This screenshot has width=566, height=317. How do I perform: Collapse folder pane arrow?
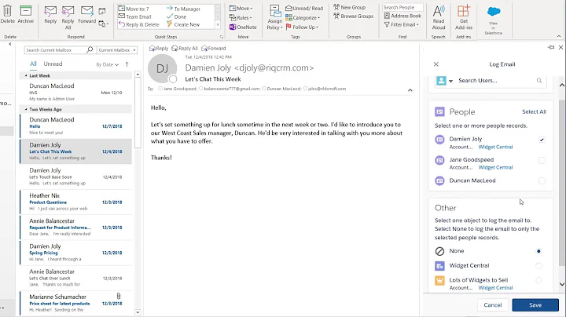click(x=10, y=44)
